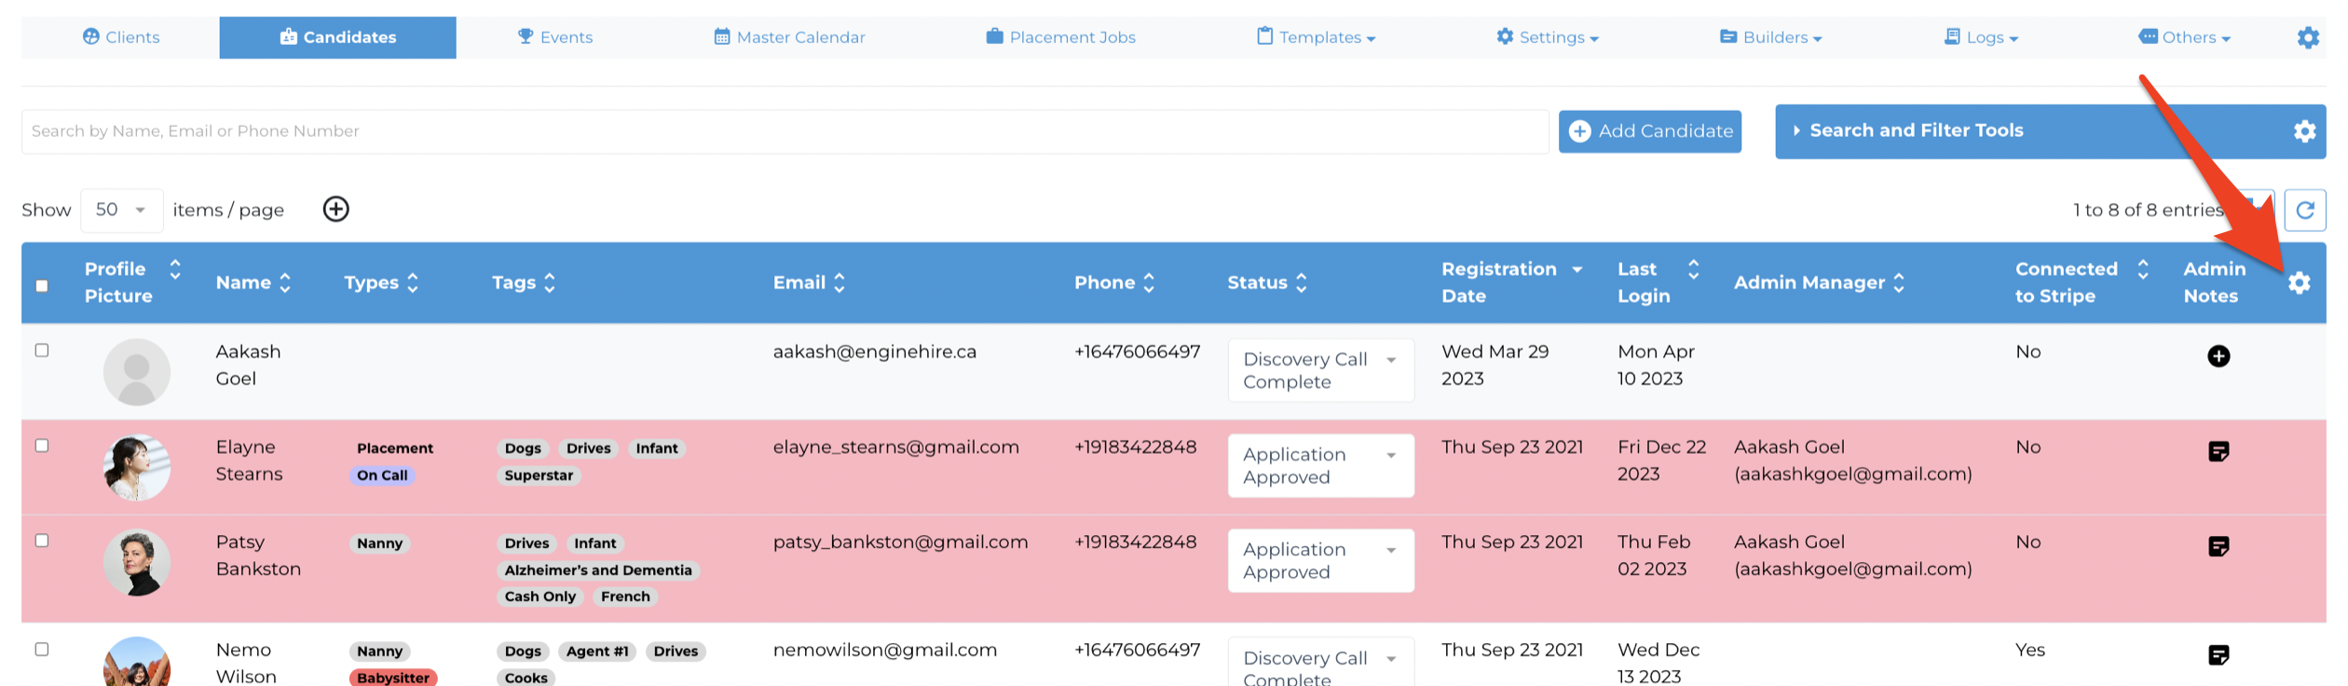This screenshot has height=686, width=2348.
Task: Open the Master Calendar tab
Action: click(789, 37)
